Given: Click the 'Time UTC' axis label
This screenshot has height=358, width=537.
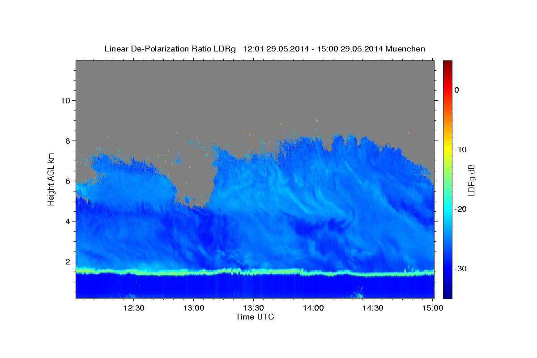Looking at the screenshot, I should click(x=255, y=317).
